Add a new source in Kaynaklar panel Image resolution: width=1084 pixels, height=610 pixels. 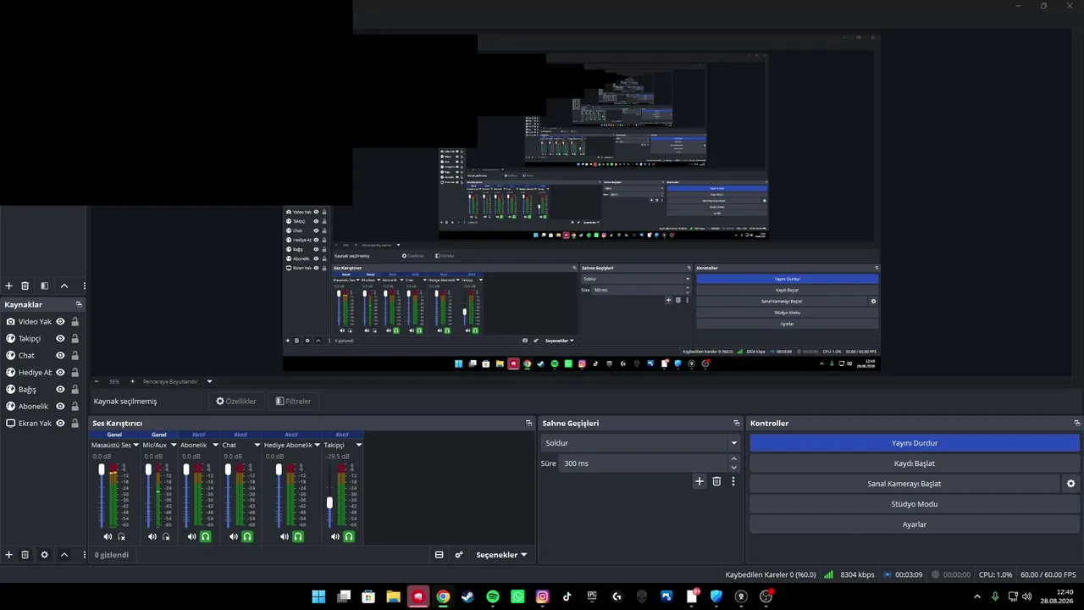(9, 555)
